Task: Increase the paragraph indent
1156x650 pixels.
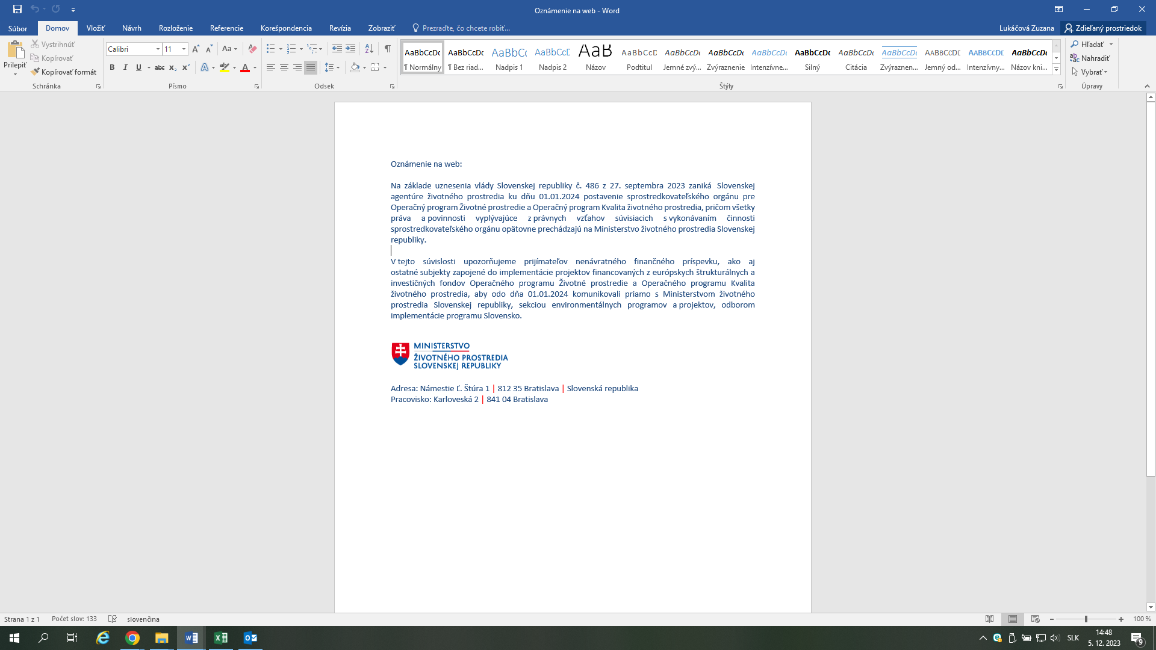Action: 350,49
